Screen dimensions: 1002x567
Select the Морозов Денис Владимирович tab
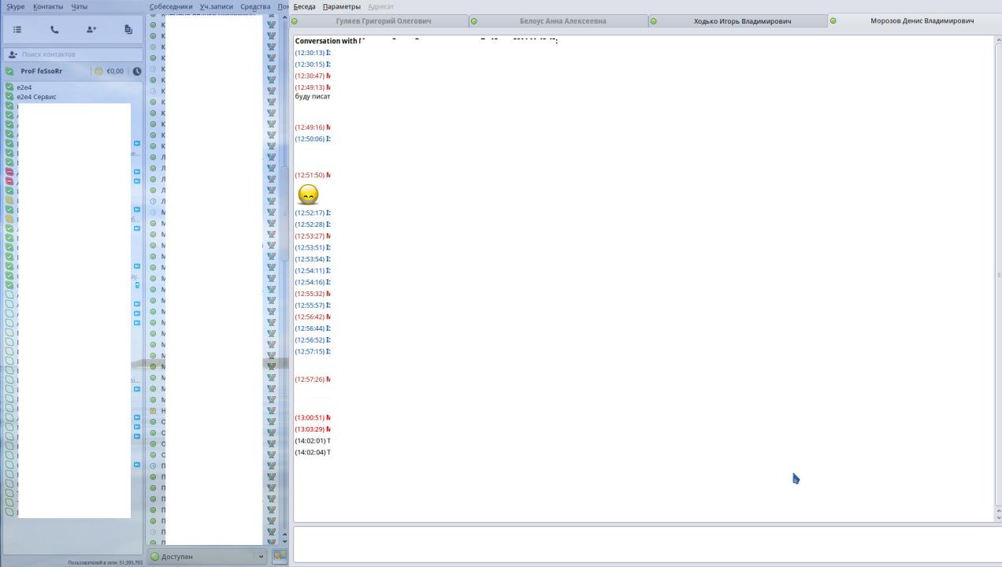point(915,21)
